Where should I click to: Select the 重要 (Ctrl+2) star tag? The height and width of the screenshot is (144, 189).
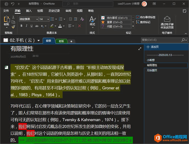pyautogui.click(x=116, y=22)
